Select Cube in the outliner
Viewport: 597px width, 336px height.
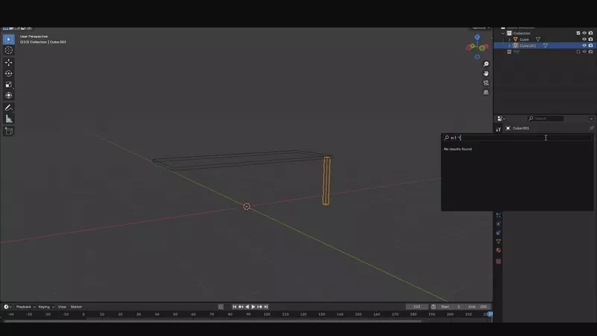(x=525, y=40)
